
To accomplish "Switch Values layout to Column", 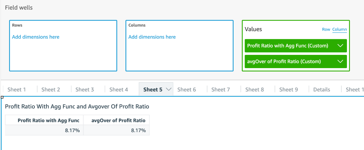I will point(339,30).
